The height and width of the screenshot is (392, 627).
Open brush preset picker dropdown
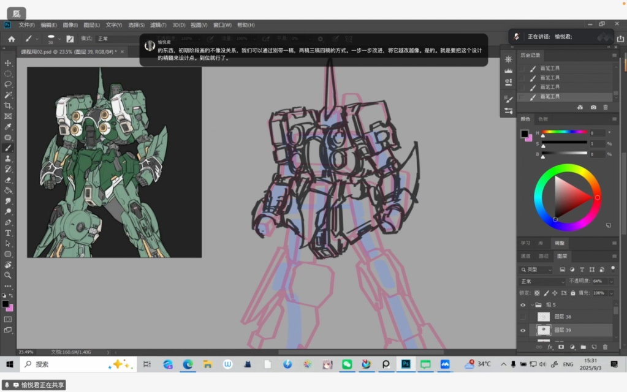pyautogui.click(x=59, y=39)
